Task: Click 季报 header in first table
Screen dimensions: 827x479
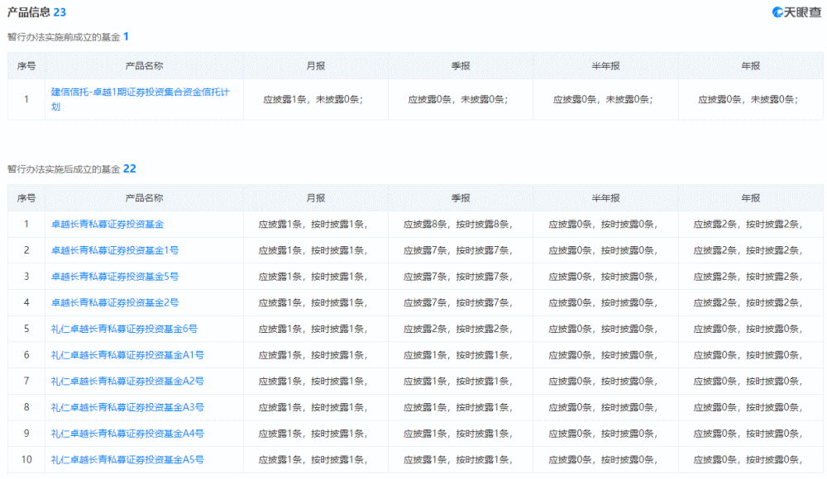Action: point(461,66)
